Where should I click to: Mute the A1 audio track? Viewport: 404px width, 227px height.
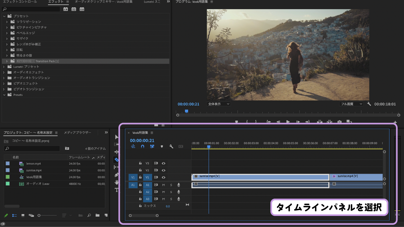click(163, 185)
